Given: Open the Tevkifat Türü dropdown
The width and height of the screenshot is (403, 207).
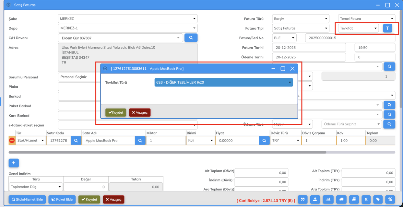Looking at the screenshot, I should pos(224,83).
